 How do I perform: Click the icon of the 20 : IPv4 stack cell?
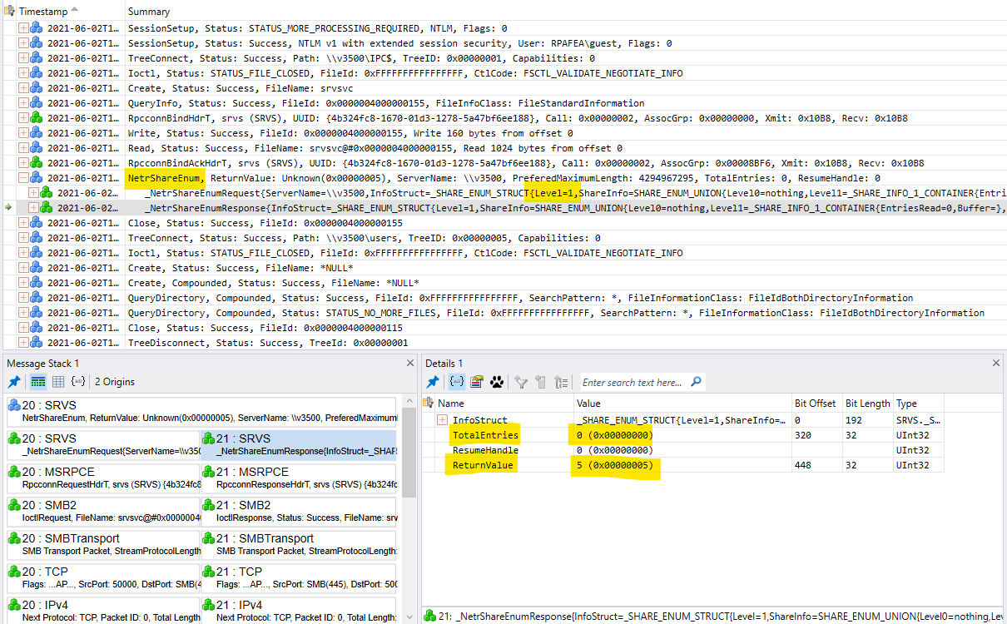[x=14, y=605]
